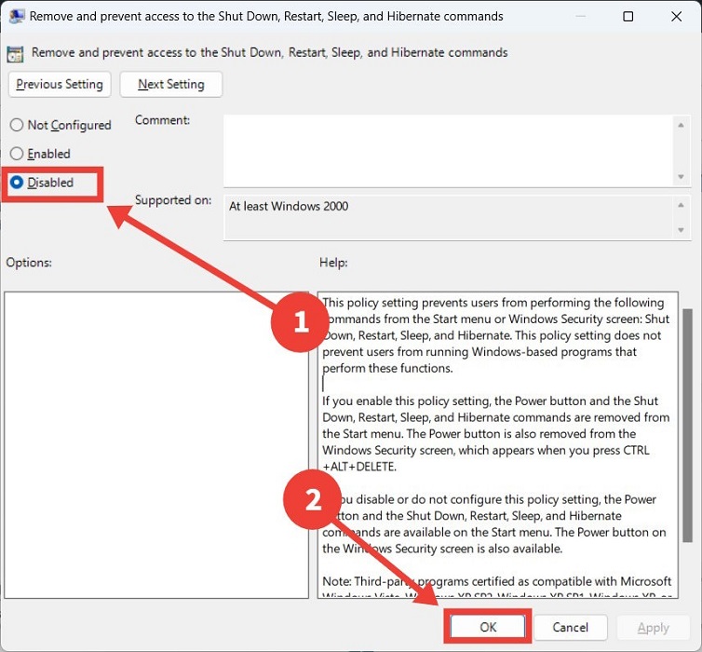Click the Supported on scroll down arrow

681,230
